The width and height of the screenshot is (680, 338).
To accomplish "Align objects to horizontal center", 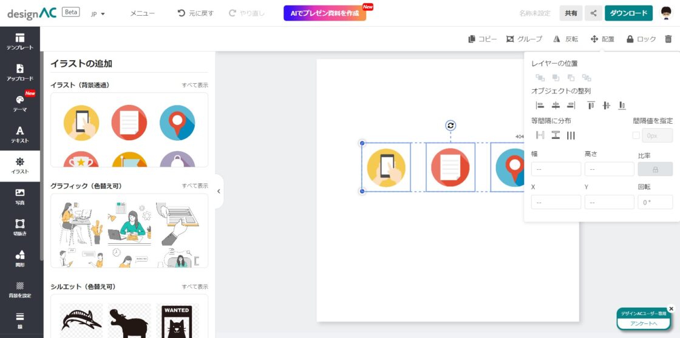I will [555, 106].
